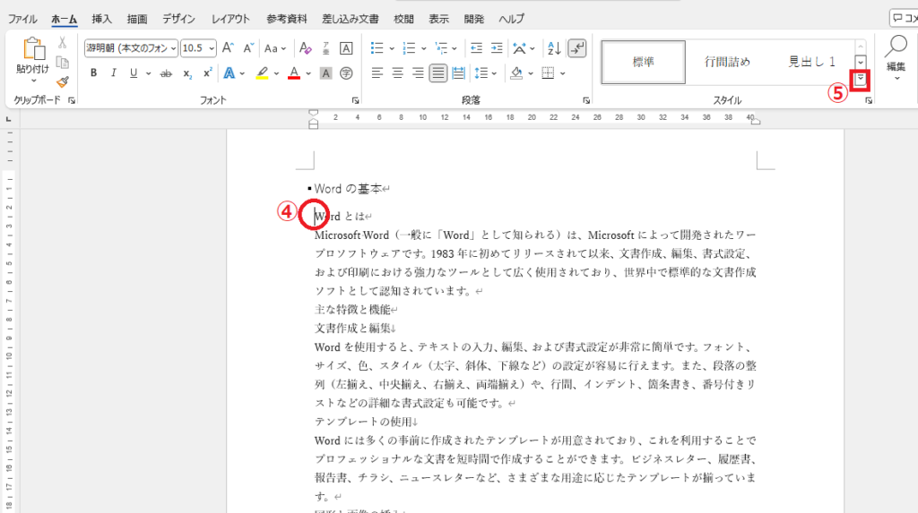Viewport: 918px width, 513px height.
Task: Click the Cut scissors icon
Action: (x=62, y=42)
